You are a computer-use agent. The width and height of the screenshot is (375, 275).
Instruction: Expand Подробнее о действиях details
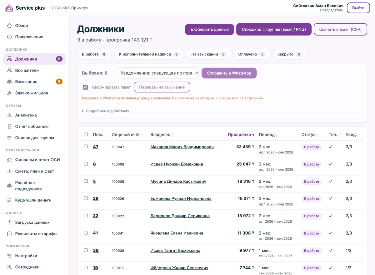tap(105, 111)
